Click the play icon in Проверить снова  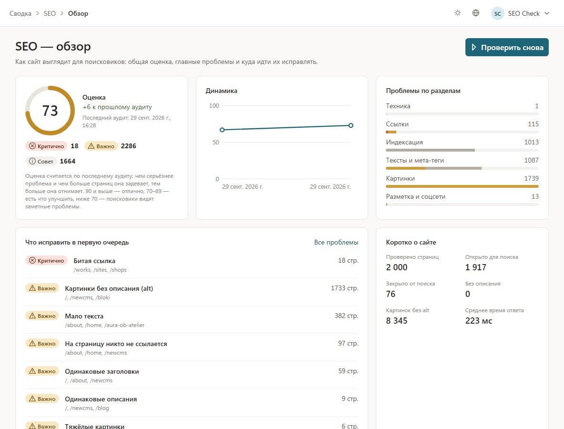[x=473, y=47]
